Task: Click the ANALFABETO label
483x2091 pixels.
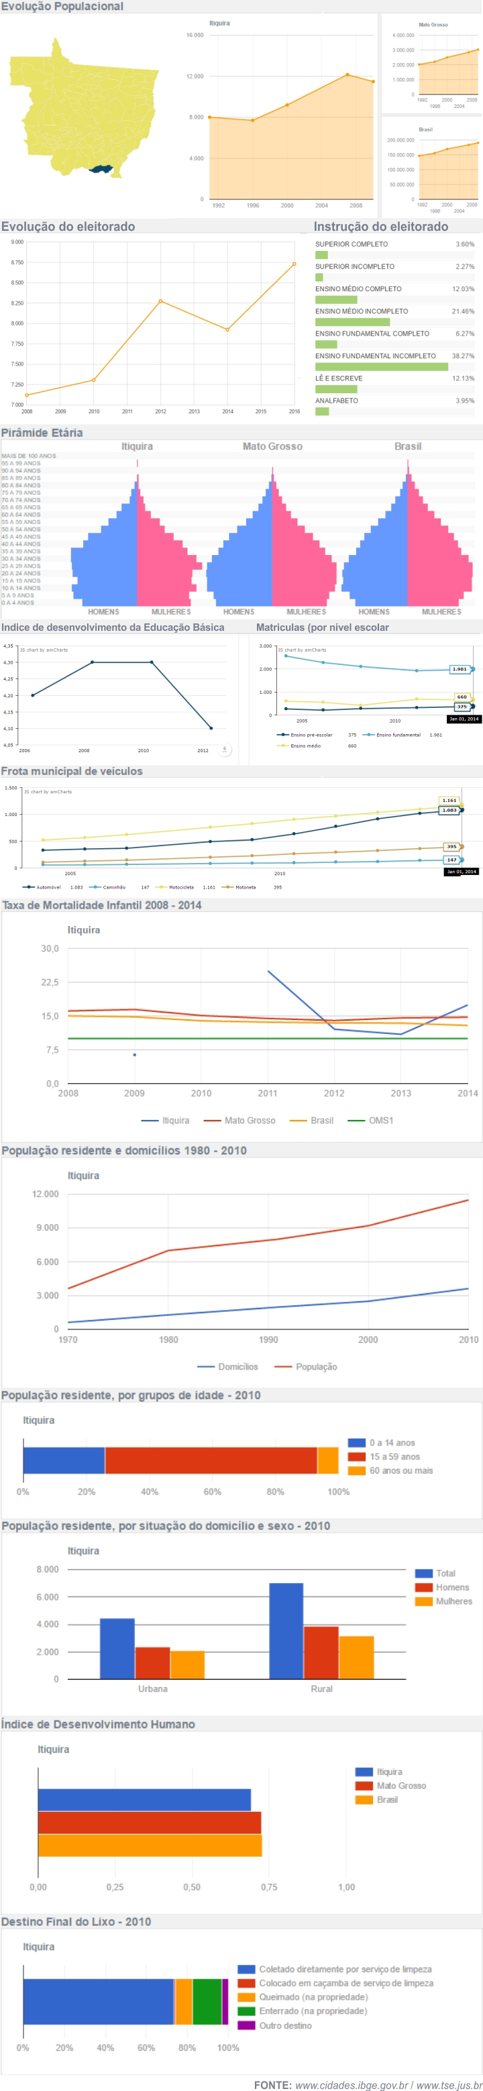Action: coord(336,401)
